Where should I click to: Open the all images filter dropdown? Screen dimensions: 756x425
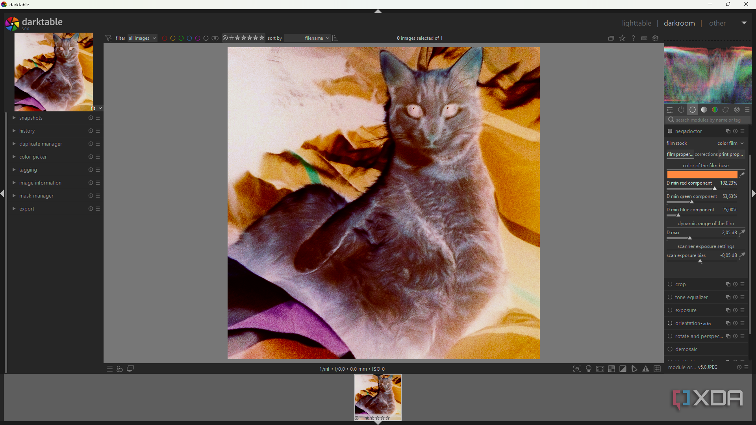(x=142, y=38)
